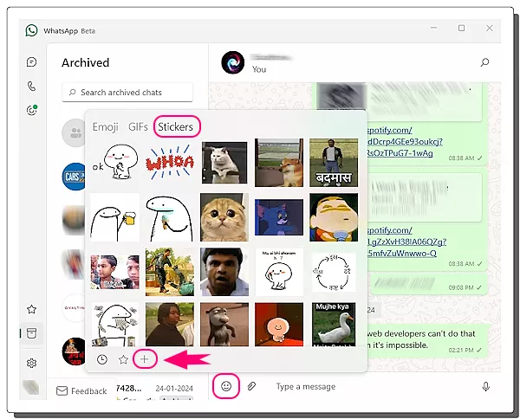
Task: Click the message sent at 09:08 PM
Action: 428,284
